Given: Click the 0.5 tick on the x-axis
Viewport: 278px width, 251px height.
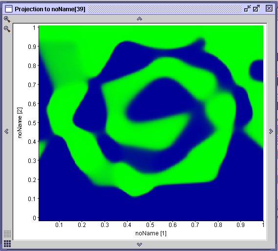Looking at the screenshot, I should tap(150, 225).
